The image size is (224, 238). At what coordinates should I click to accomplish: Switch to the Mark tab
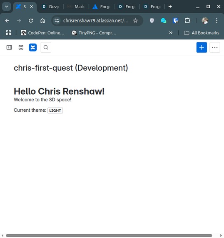pyautogui.click(x=76, y=7)
